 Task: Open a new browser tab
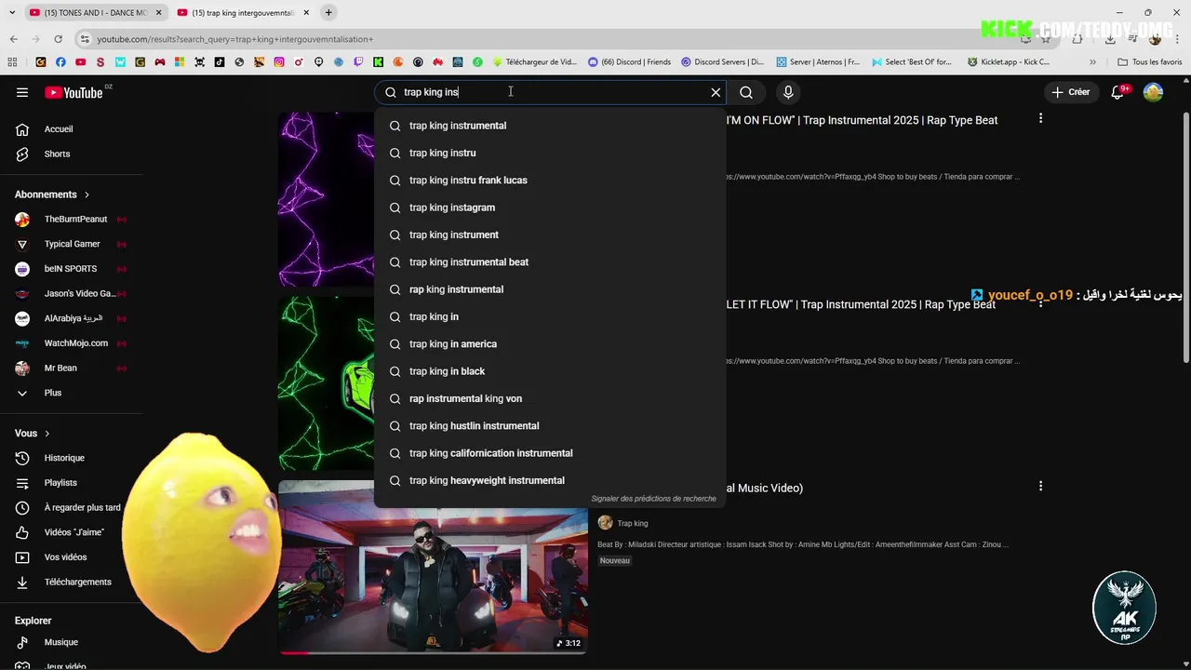point(328,12)
